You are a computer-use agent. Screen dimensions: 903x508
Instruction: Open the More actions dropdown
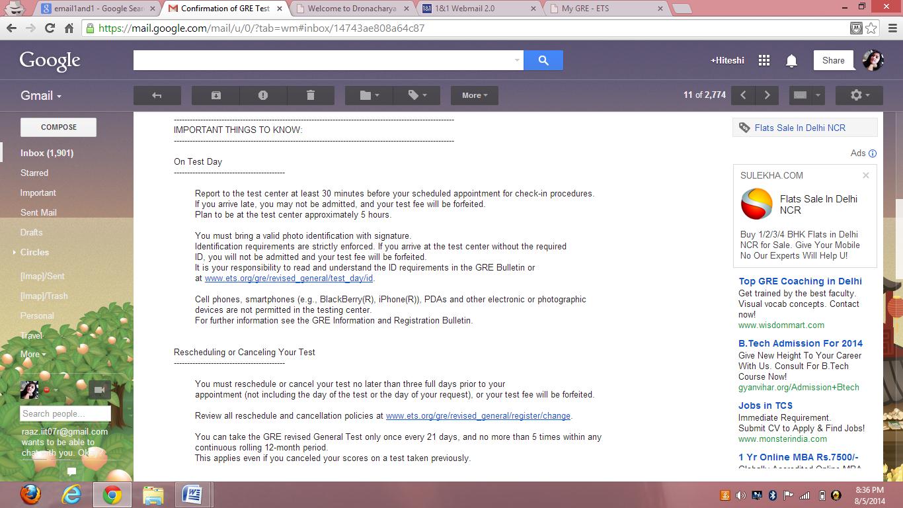click(475, 95)
